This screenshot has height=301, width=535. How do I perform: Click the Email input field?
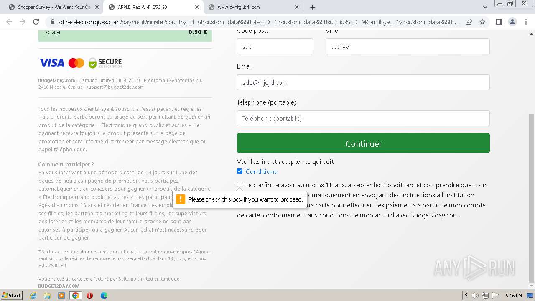coord(363,82)
